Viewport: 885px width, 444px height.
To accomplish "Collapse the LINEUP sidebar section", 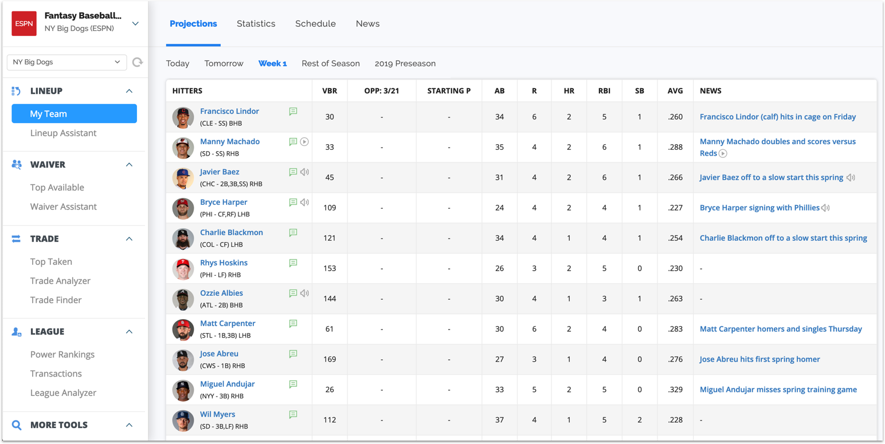I will click(x=129, y=91).
